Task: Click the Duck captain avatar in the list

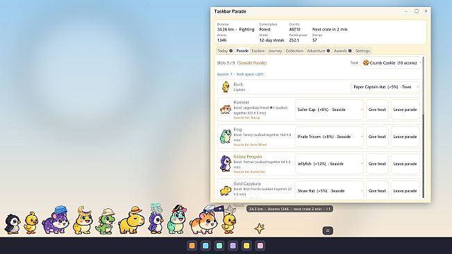Action: [226, 87]
